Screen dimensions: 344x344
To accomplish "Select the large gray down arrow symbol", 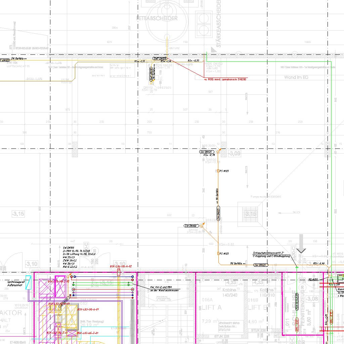I will click(301, 244).
